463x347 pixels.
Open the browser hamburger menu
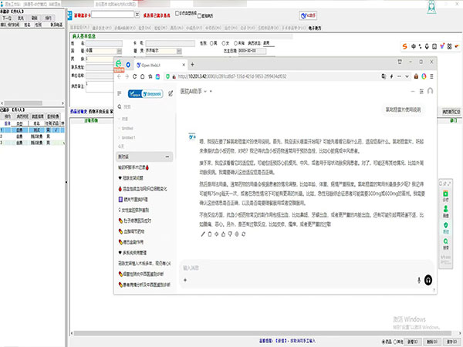[431, 76]
